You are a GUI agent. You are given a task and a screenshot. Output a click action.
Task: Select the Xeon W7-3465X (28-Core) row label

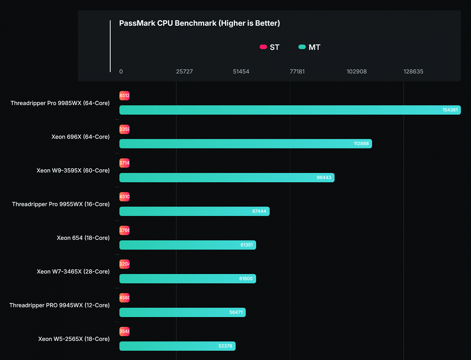coord(73,271)
